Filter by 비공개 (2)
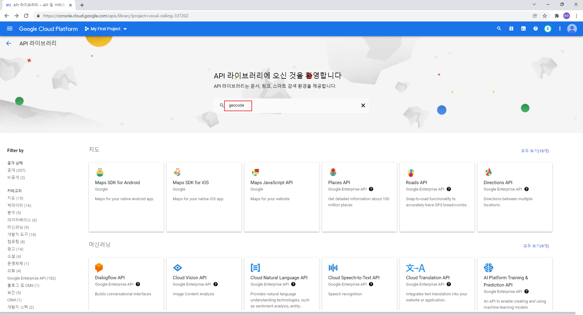583x315 pixels. [16, 177]
